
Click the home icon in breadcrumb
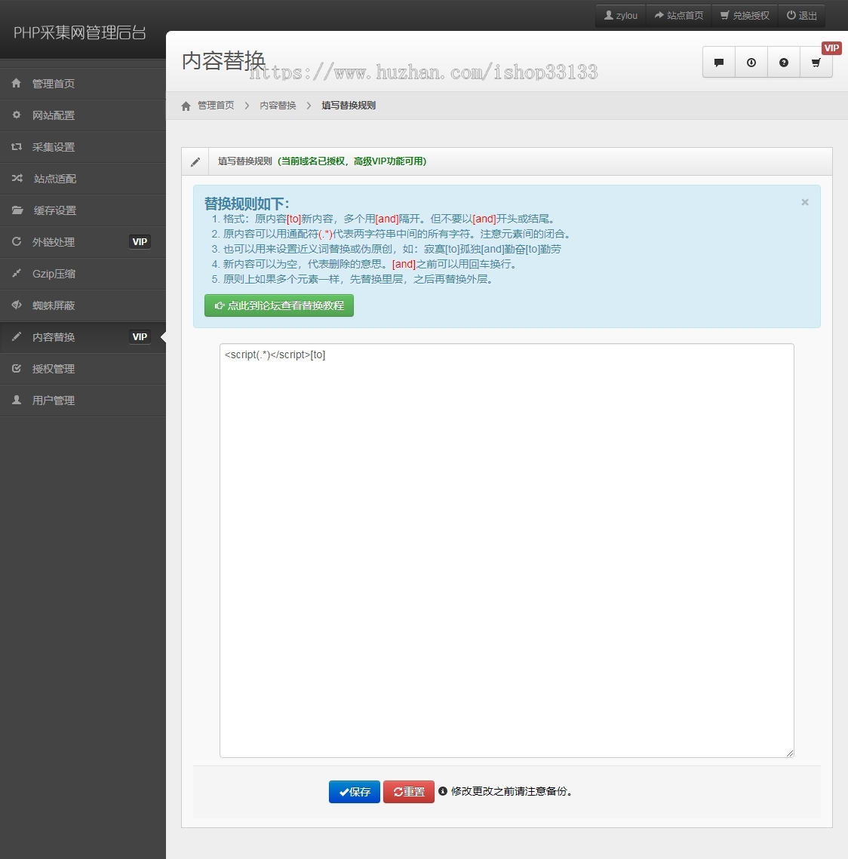click(x=186, y=106)
